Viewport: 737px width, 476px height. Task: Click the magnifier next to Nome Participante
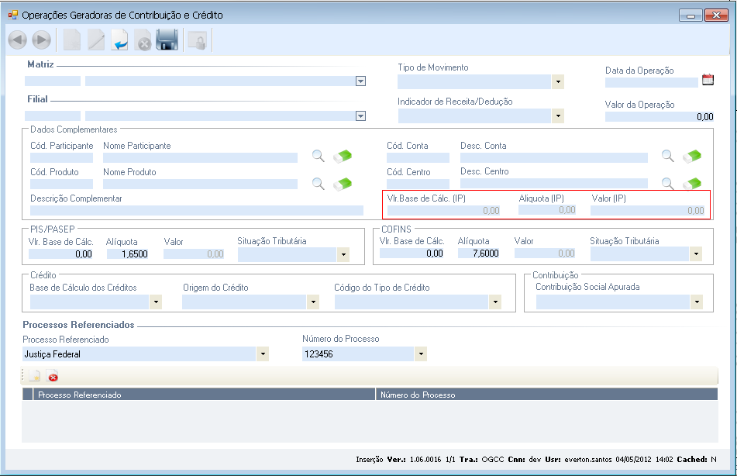click(x=318, y=156)
